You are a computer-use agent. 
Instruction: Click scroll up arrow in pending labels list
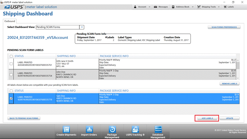click(238, 60)
